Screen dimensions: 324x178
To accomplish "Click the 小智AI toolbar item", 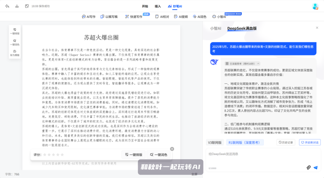I will click(x=219, y=17).
